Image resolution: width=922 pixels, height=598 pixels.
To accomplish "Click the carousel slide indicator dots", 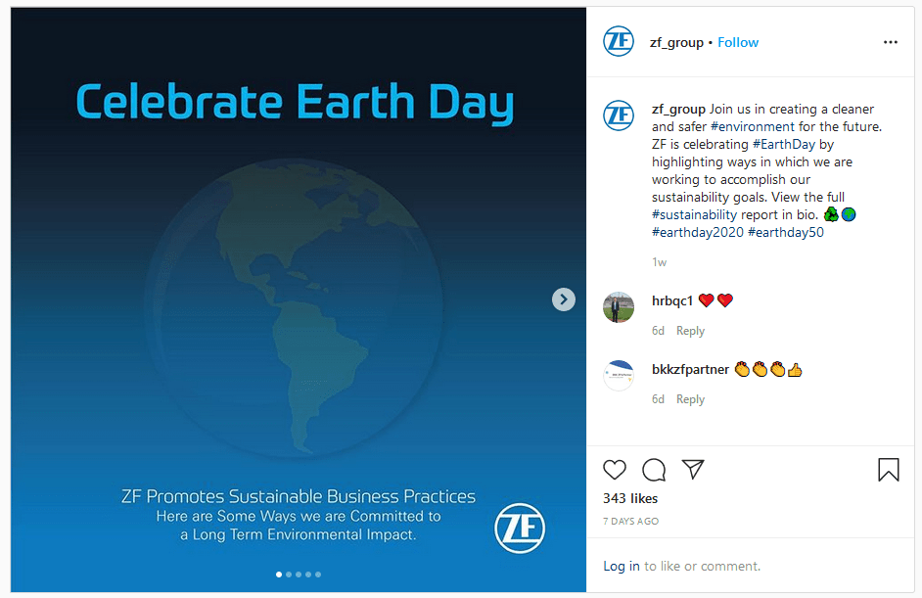I will (x=299, y=575).
